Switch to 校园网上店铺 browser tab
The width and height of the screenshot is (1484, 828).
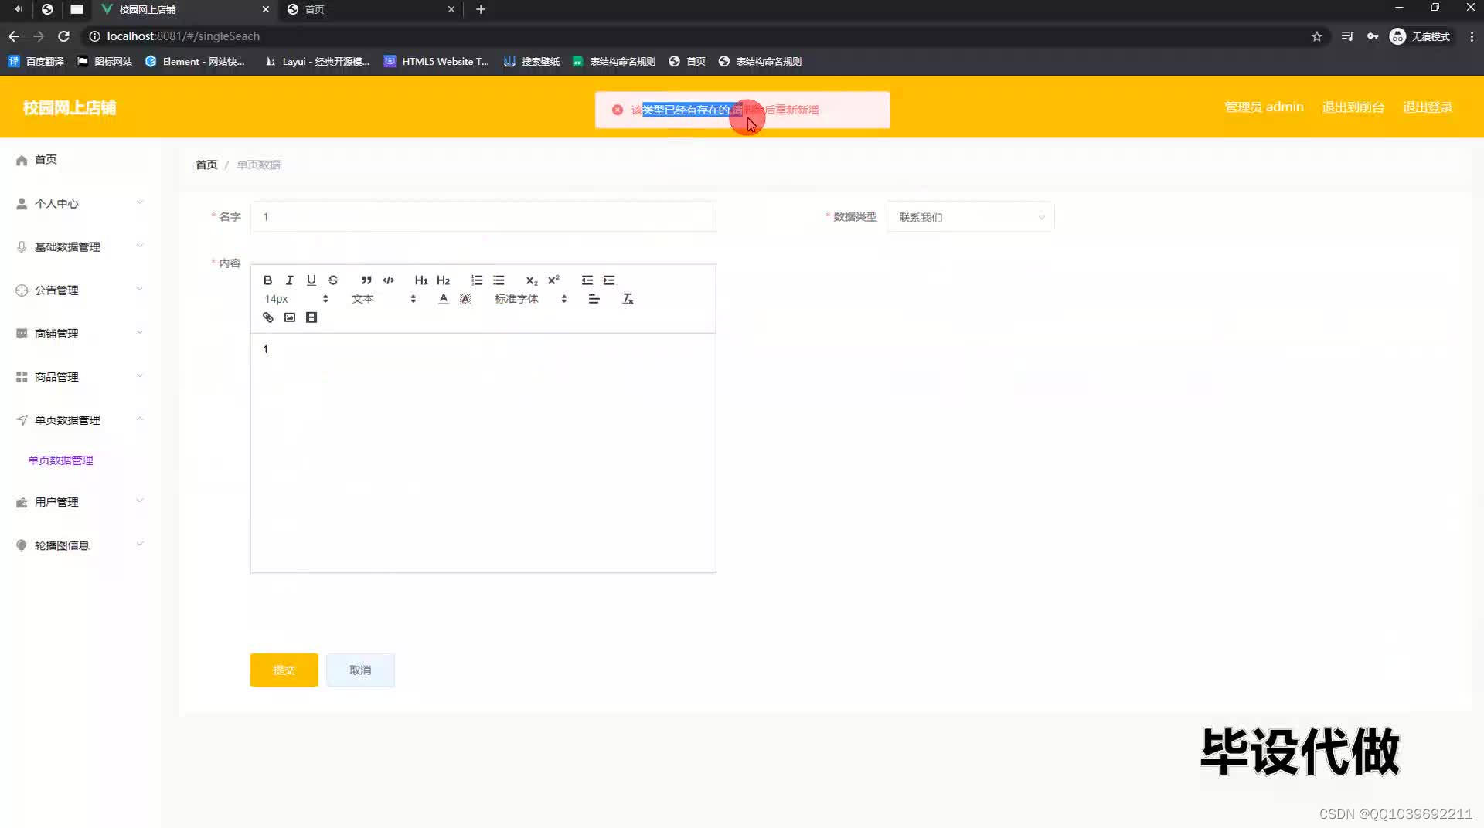185,9
